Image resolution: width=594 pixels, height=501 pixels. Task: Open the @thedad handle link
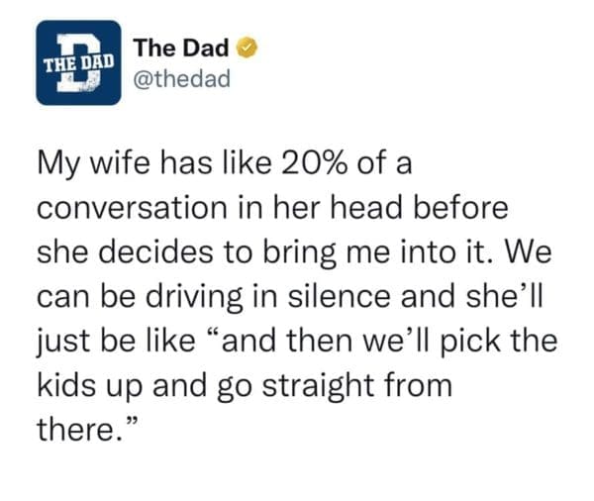click(x=180, y=77)
